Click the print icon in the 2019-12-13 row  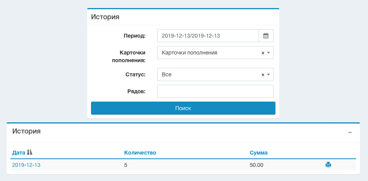[328, 165]
